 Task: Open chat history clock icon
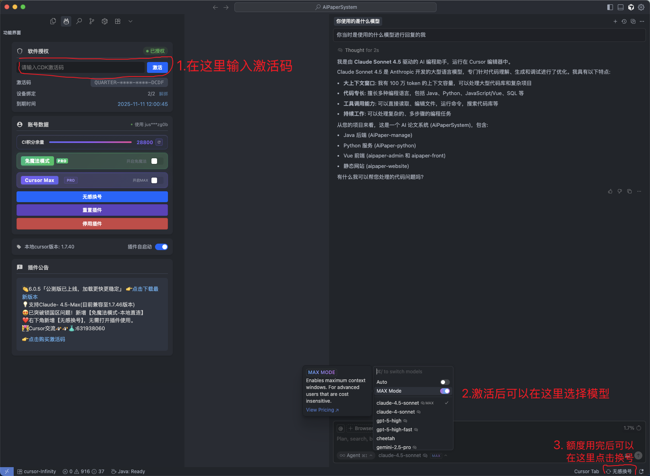click(x=624, y=21)
